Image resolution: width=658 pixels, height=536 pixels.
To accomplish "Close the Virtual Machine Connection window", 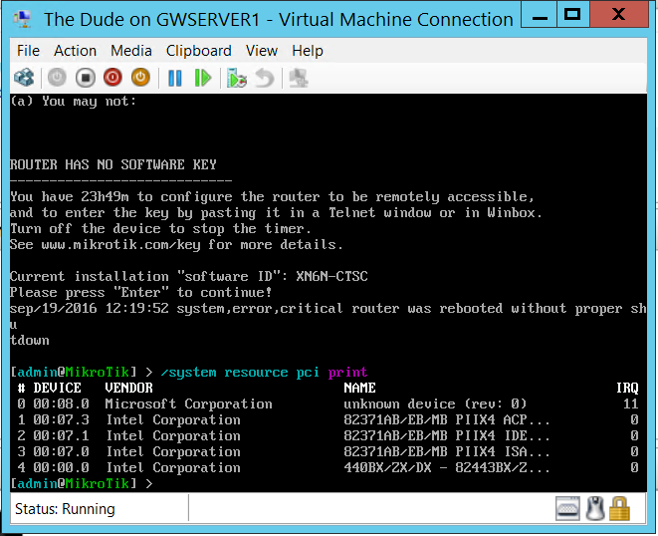I will tap(618, 15).
